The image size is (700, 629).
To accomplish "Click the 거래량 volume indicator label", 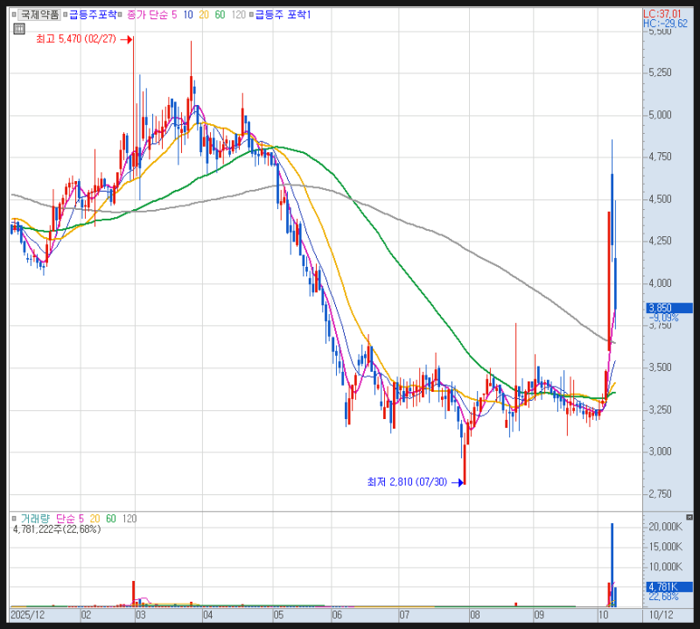I will tap(35, 519).
